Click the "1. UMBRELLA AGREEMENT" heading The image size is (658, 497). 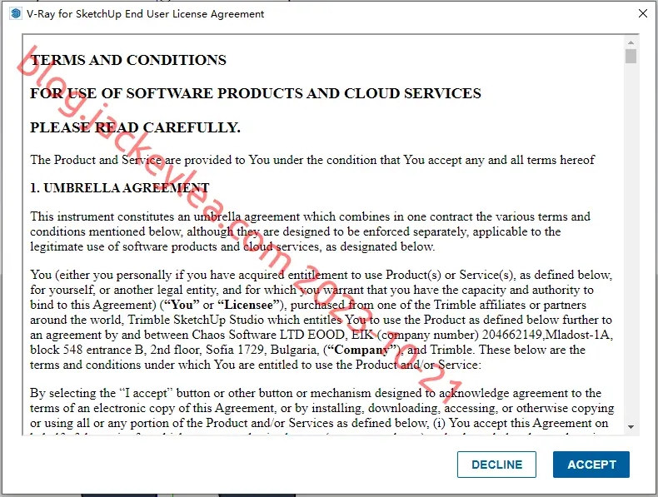(x=120, y=188)
